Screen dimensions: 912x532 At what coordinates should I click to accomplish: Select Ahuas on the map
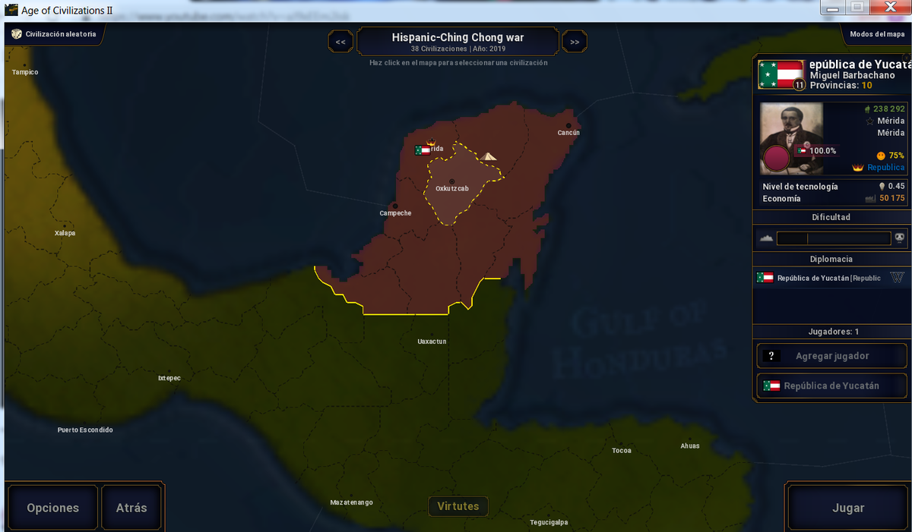(690, 445)
